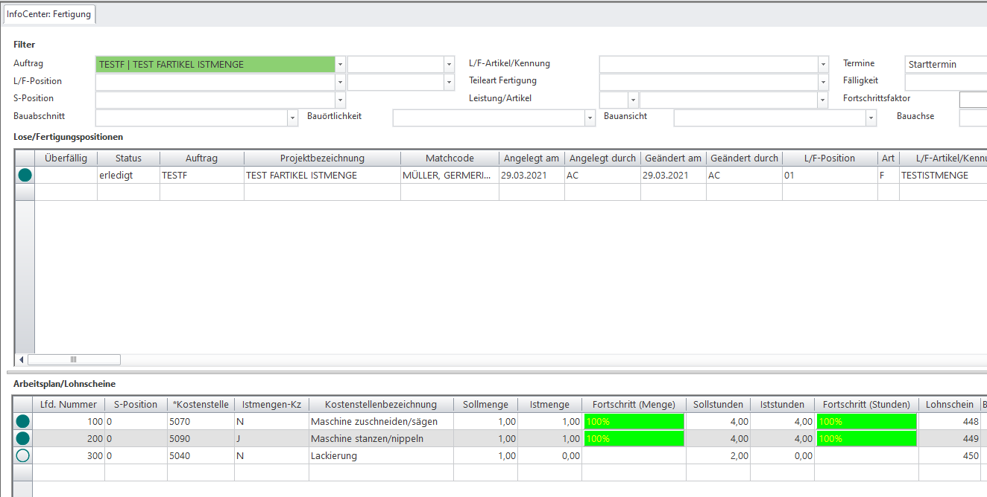The height and width of the screenshot is (497, 987).
Task: Click status circle of TESTF order row
Action: coord(25,176)
